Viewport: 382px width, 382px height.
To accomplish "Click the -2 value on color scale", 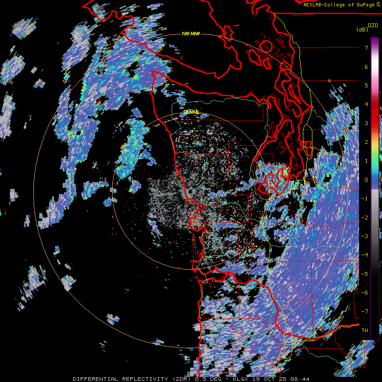I will [x=365, y=218].
